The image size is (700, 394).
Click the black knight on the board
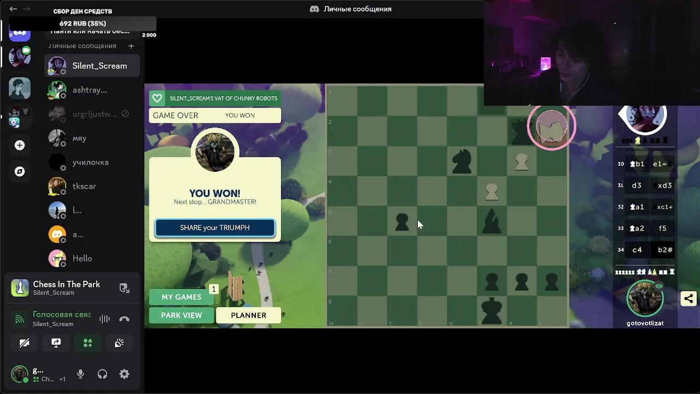click(462, 161)
